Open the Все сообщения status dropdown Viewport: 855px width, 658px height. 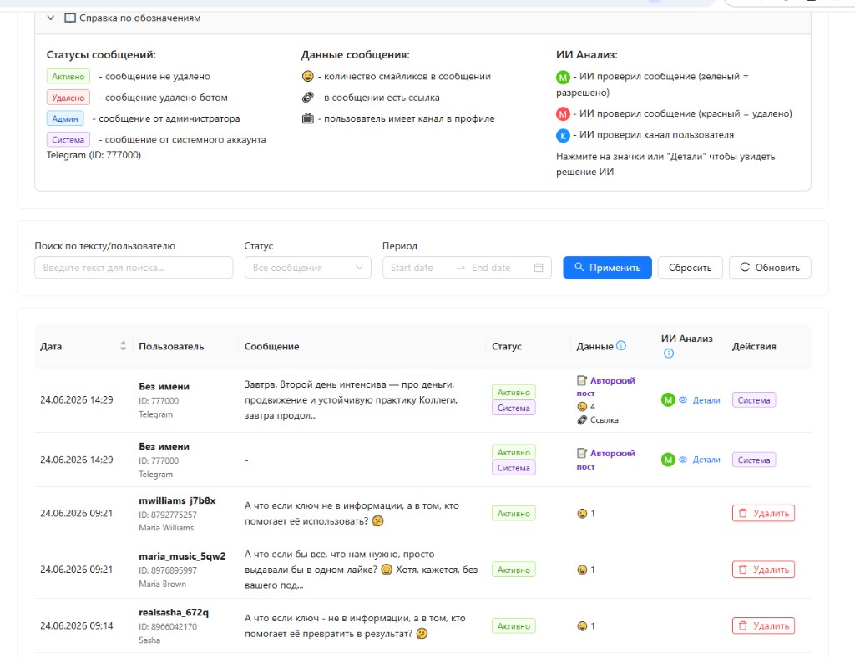click(307, 268)
